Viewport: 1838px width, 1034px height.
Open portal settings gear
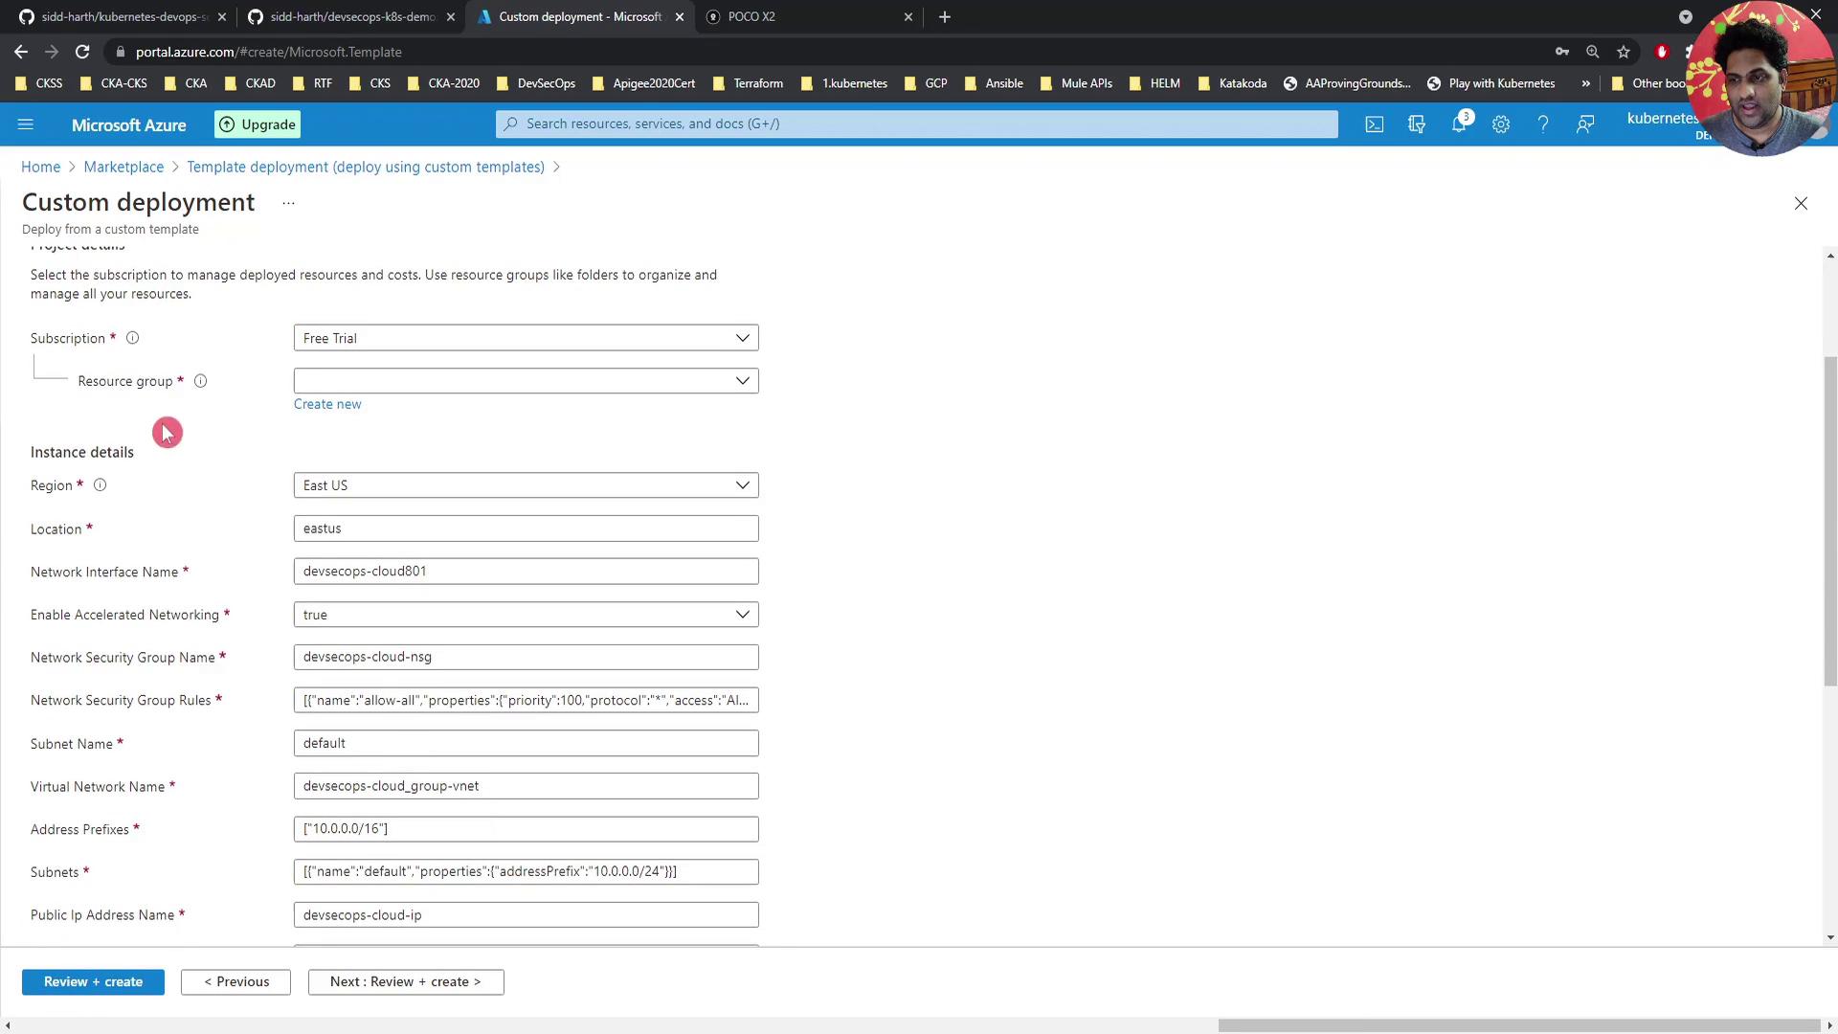click(1500, 124)
